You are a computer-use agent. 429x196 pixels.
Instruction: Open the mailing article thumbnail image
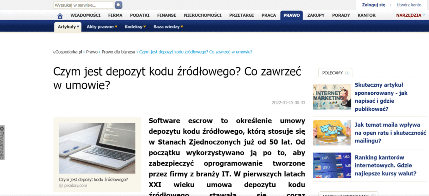click(331, 132)
